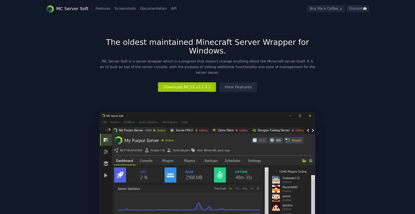Click the My Purpur Server hexagon logo
This screenshot has width=415, height=214.
tap(119, 140)
